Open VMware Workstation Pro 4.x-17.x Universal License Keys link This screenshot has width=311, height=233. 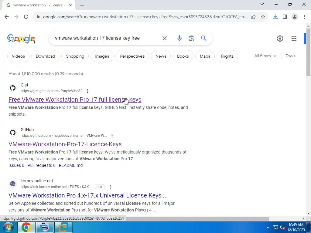coord(88,195)
